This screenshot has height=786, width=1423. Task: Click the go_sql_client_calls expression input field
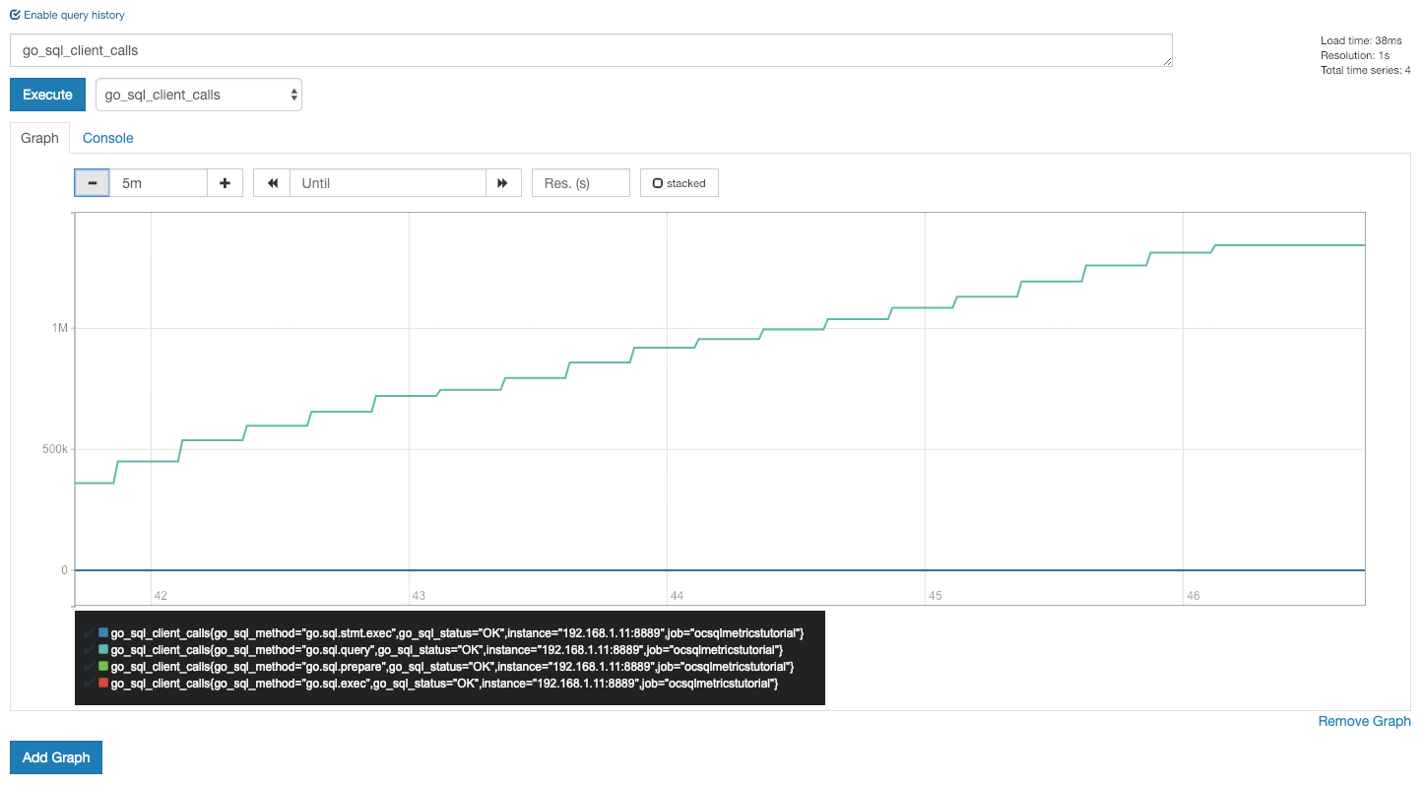[591, 50]
